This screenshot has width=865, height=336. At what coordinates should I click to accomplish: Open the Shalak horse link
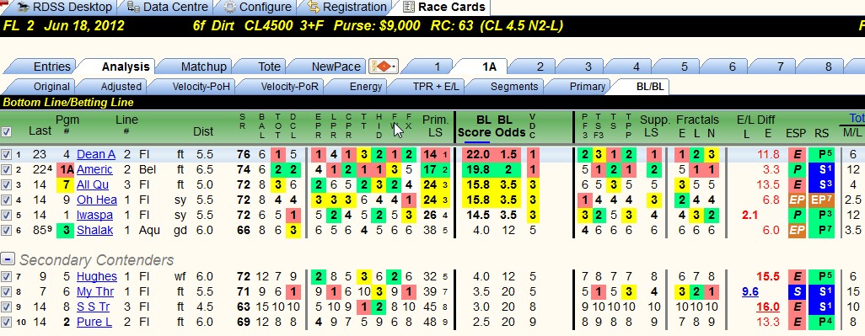pos(95,230)
